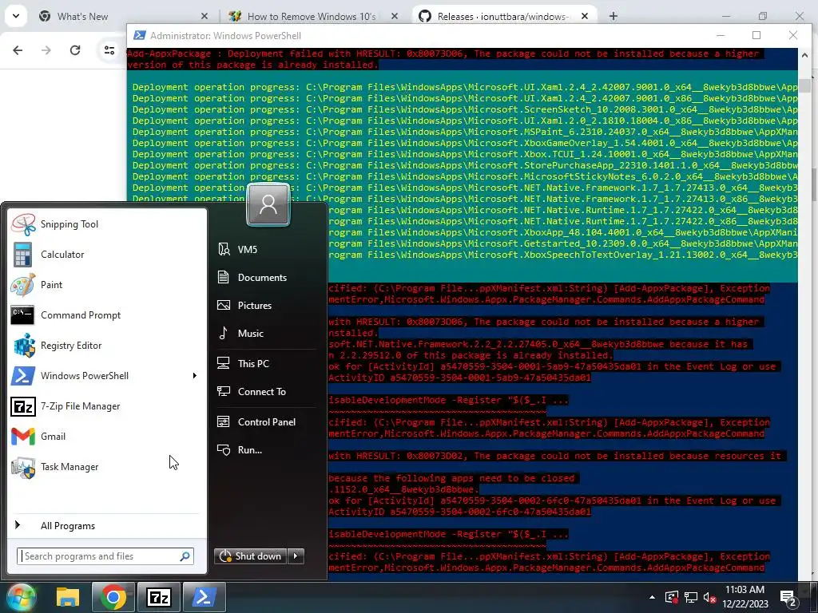Maximize the PowerShell window
This screenshot has width=818, height=613.
[x=756, y=35]
